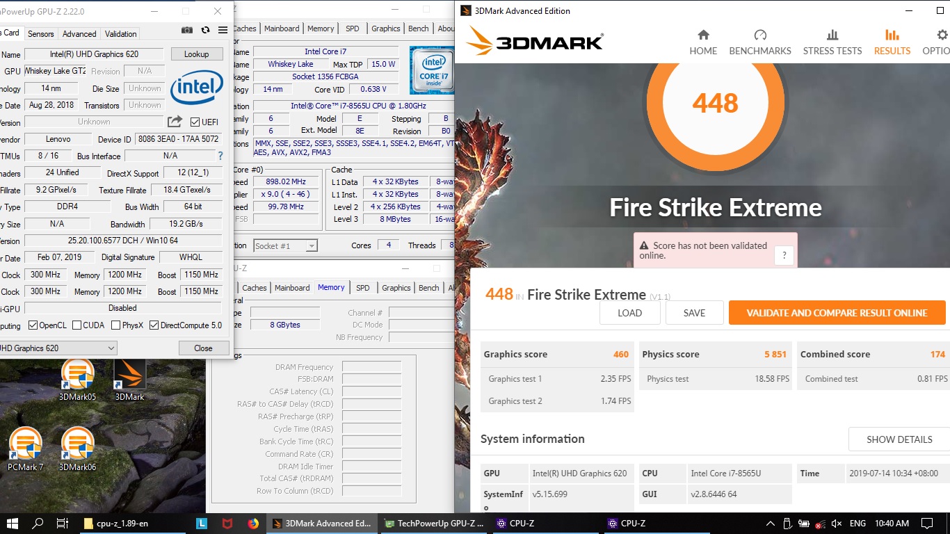Click the Physics score value 5 851
The width and height of the screenshot is (950, 534).
(775, 354)
